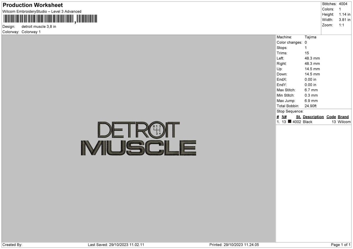This screenshot has width=353, height=249.
Task: Select the min stitch value "0.3 mm"
Action: point(311,95)
